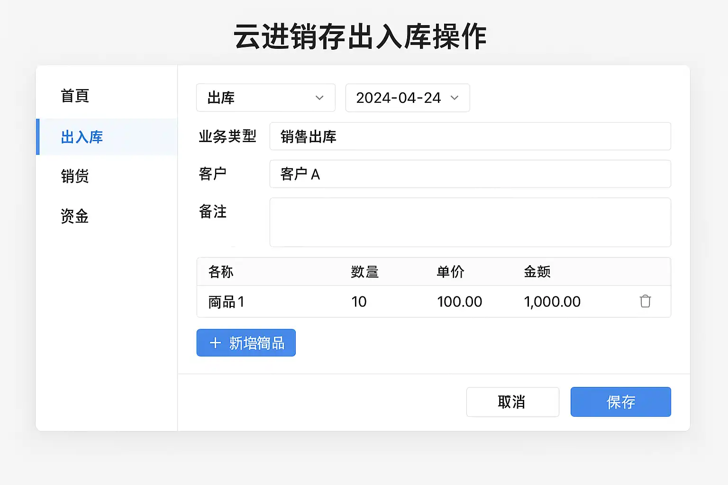
Task: Delete the 商品1 row with trash icon
Action: 645,301
